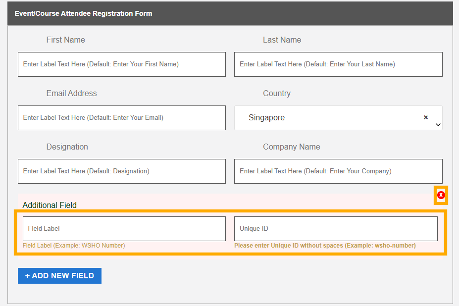Click the Email Address heading label

pyautogui.click(x=71, y=94)
